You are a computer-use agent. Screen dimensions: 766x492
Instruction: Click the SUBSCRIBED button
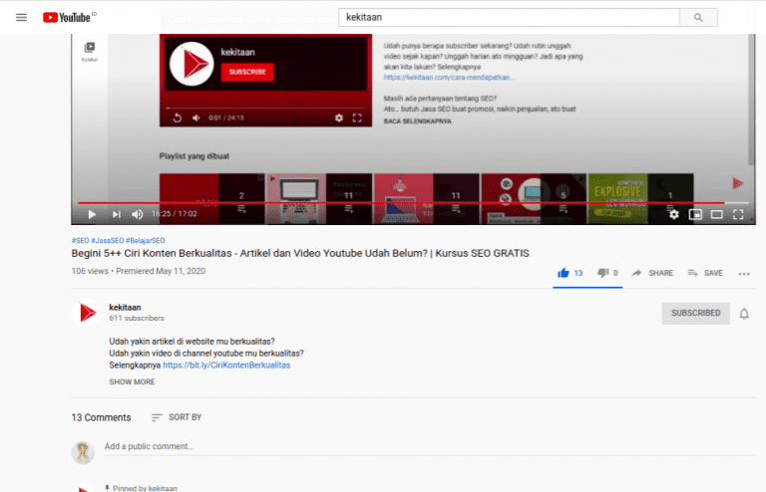click(695, 313)
